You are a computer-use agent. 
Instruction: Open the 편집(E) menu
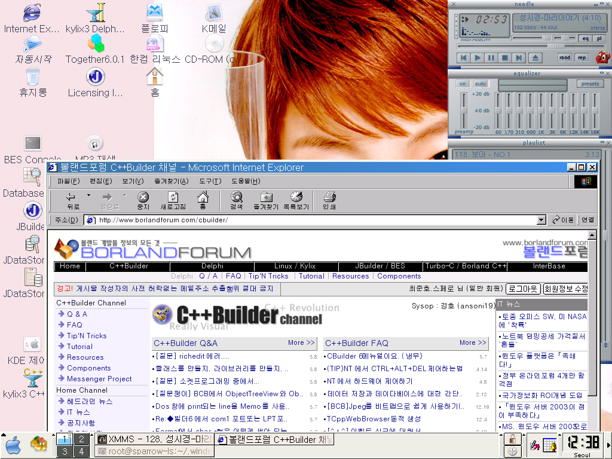pyautogui.click(x=100, y=181)
